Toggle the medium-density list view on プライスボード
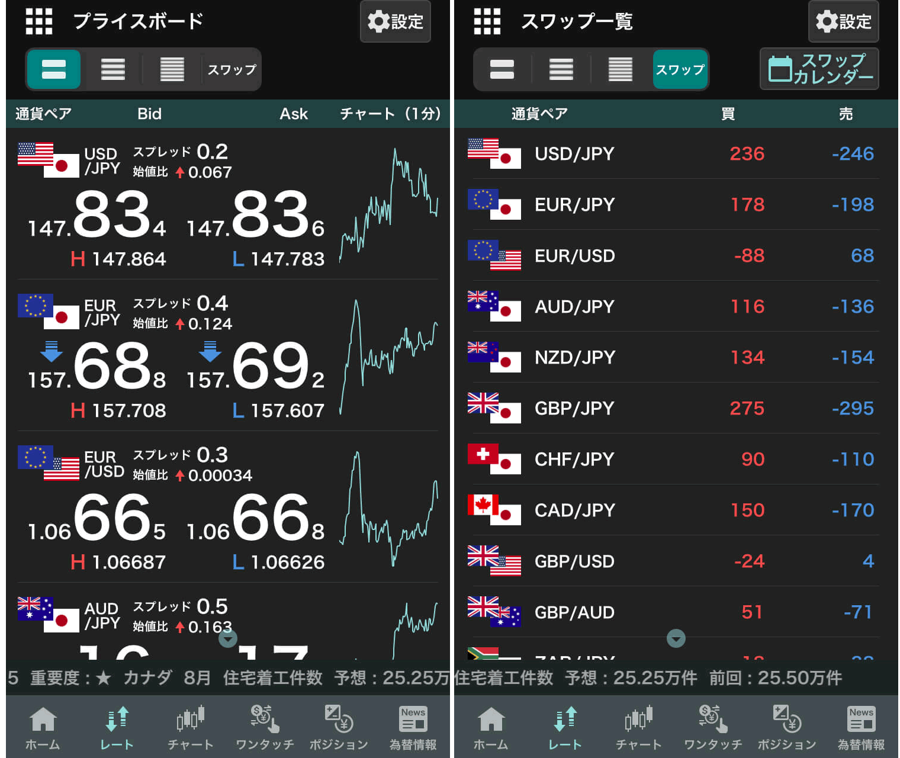The width and height of the screenshot is (900, 758). pyautogui.click(x=112, y=69)
